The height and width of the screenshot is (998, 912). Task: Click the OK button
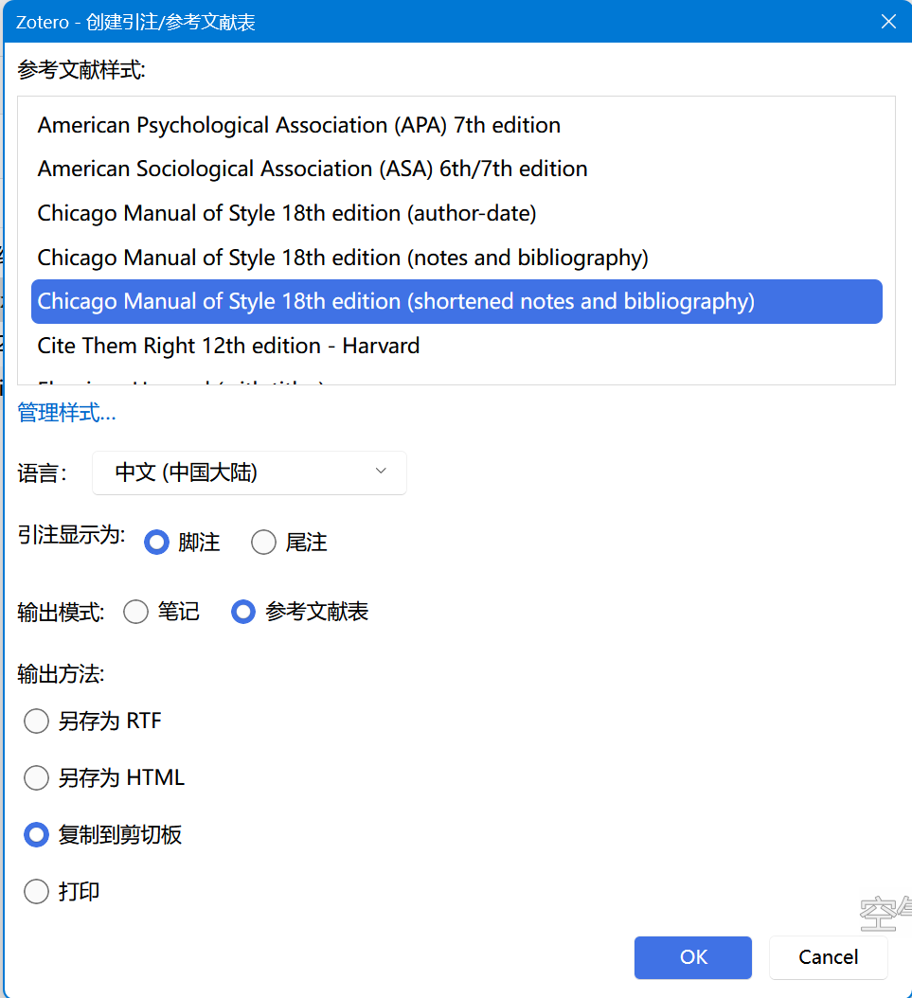pyautogui.click(x=693, y=957)
